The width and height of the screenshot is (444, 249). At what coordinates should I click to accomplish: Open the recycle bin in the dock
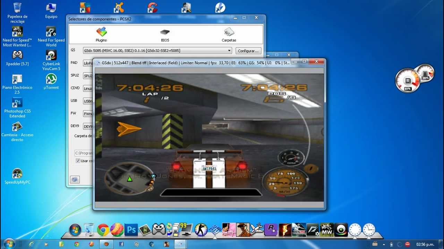pos(89,230)
